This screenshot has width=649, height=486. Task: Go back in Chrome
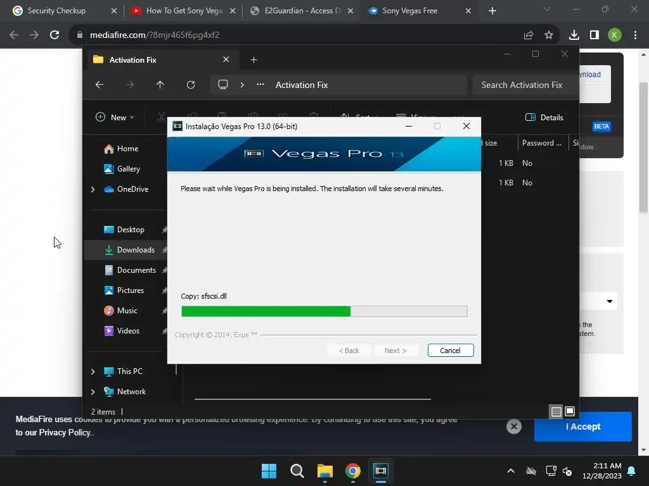click(14, 35)
